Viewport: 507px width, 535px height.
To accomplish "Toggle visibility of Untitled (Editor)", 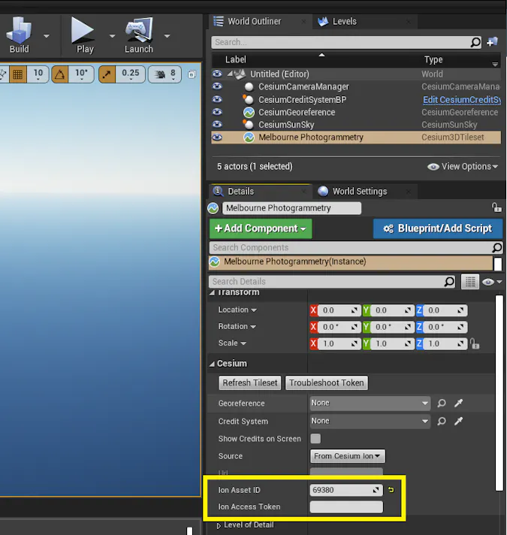I will pyautogui.click(x=217, y=74).
